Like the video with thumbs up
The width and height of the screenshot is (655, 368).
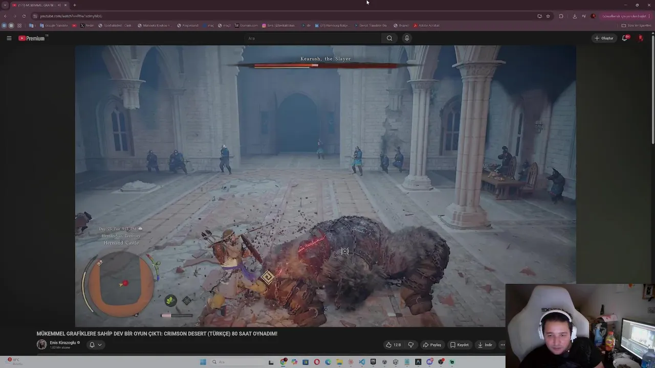(394, 345)
